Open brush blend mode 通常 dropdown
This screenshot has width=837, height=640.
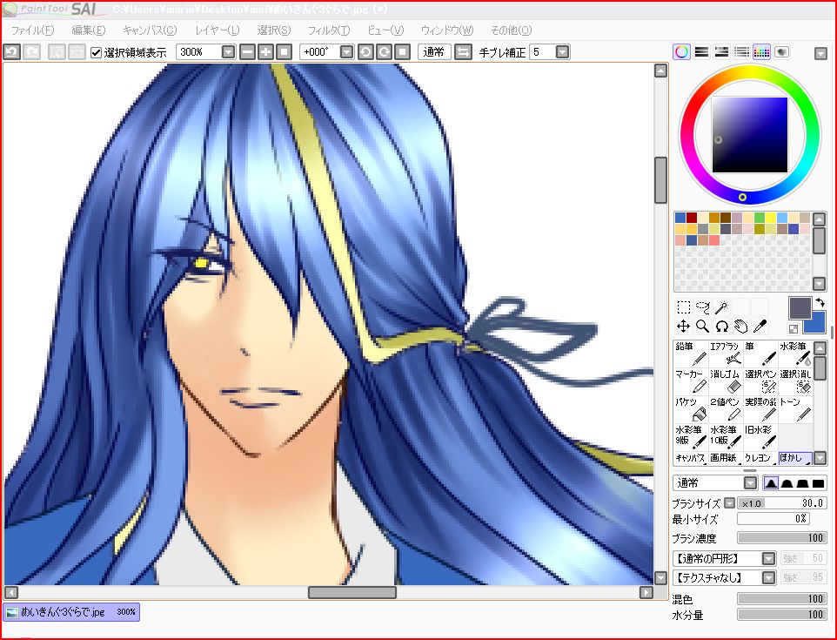[x=750, y=483]
